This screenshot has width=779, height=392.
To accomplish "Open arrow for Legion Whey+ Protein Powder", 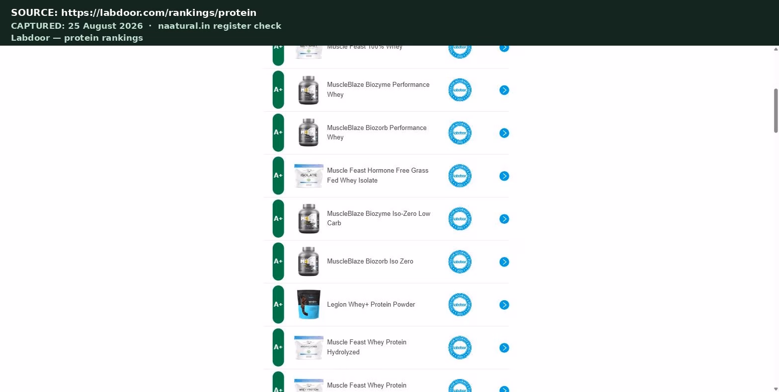I will (x=504, y=305).
